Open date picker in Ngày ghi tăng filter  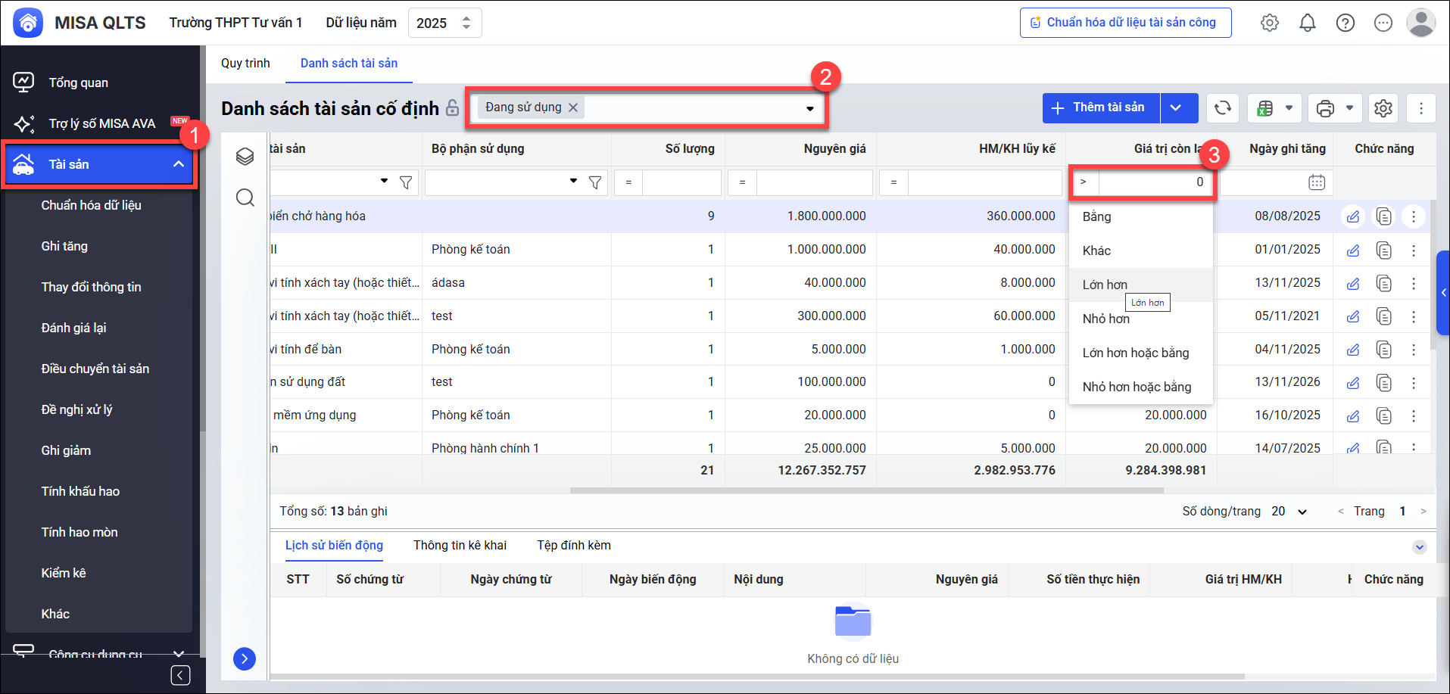pyautogui.click(x=1316, y=182)
